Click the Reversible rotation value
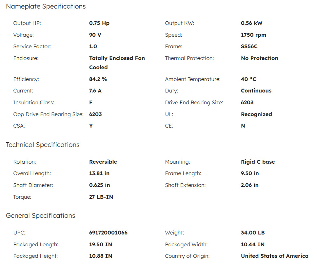This screenshot has width=317, height=264. pyautogui.click(x=103, y=162)
